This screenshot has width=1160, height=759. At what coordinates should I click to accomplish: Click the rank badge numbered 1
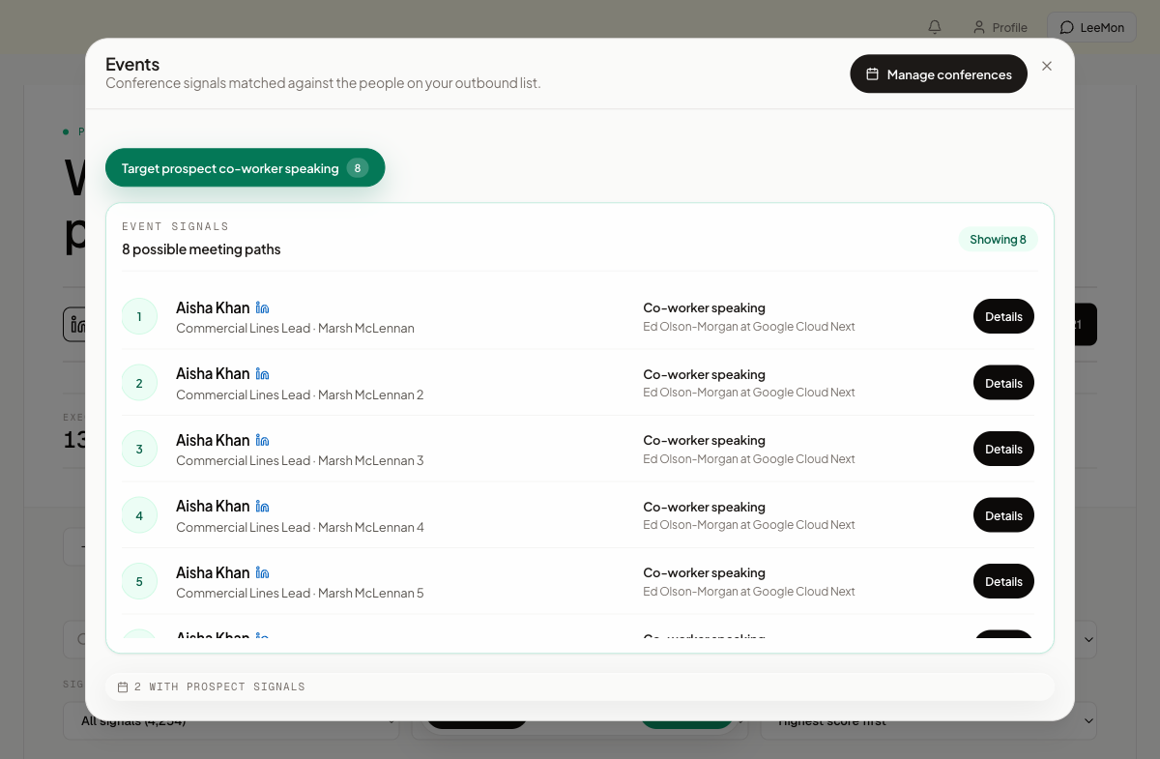point(139,316)
